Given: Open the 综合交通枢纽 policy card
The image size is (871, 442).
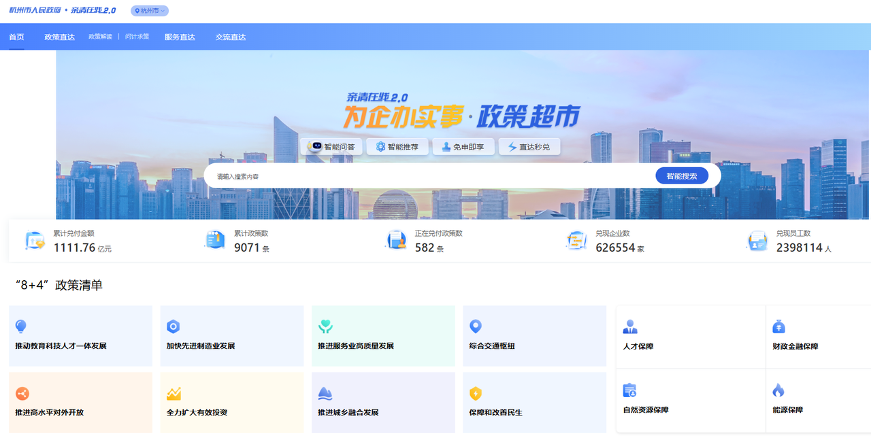Looking at the screenshot, I should tap(534, 336).
